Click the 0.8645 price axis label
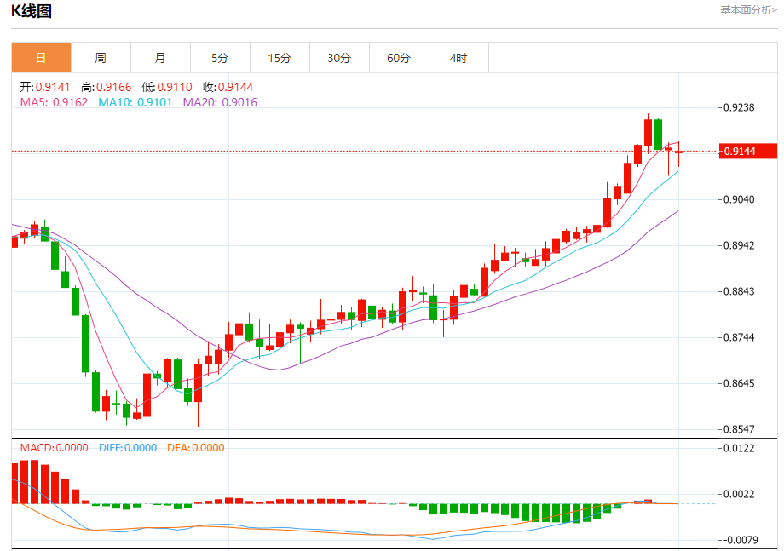The image size is (784, 551). pos(739,383)
